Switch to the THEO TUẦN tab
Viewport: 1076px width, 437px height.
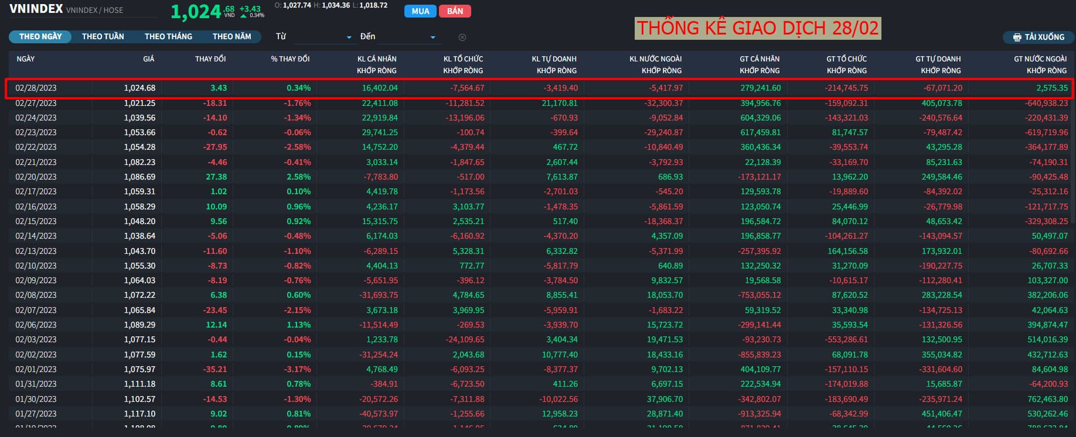103,36
